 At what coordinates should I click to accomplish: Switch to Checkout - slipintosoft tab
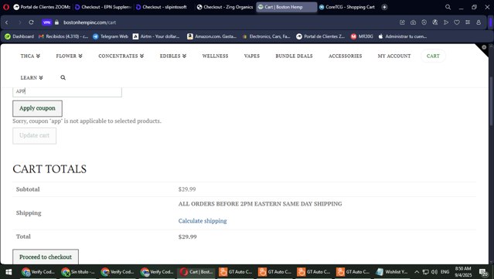coord(165,7)
